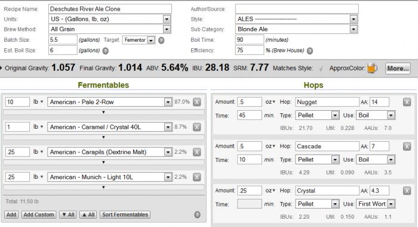Click the Crystal AA 4.3 field
The height and width of the screenshot is (227, 418).
[x=379, y=191]
